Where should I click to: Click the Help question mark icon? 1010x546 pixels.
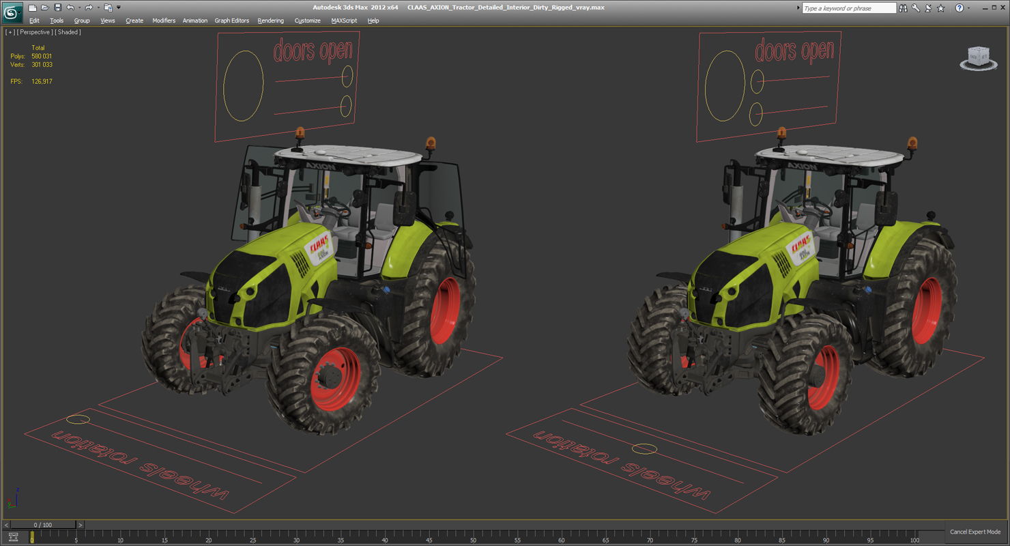[959, 8]
